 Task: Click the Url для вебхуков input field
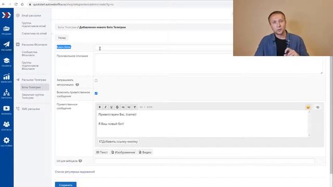coord(204,161)
